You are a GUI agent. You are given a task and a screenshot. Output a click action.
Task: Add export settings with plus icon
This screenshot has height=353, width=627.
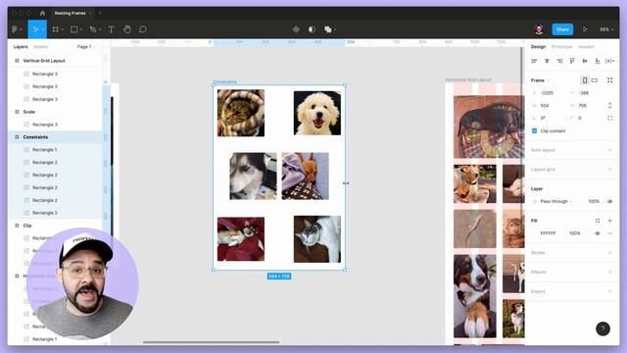tap(609, 291)
